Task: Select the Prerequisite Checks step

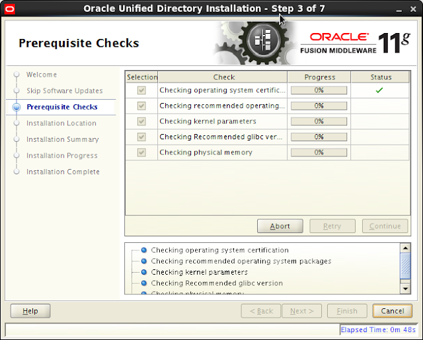Action: point(62,107)
